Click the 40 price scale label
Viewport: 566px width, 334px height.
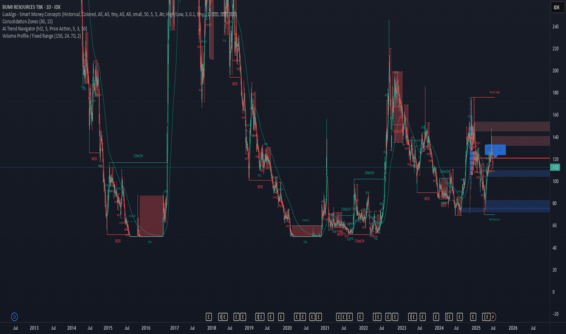tap(554, 248)
